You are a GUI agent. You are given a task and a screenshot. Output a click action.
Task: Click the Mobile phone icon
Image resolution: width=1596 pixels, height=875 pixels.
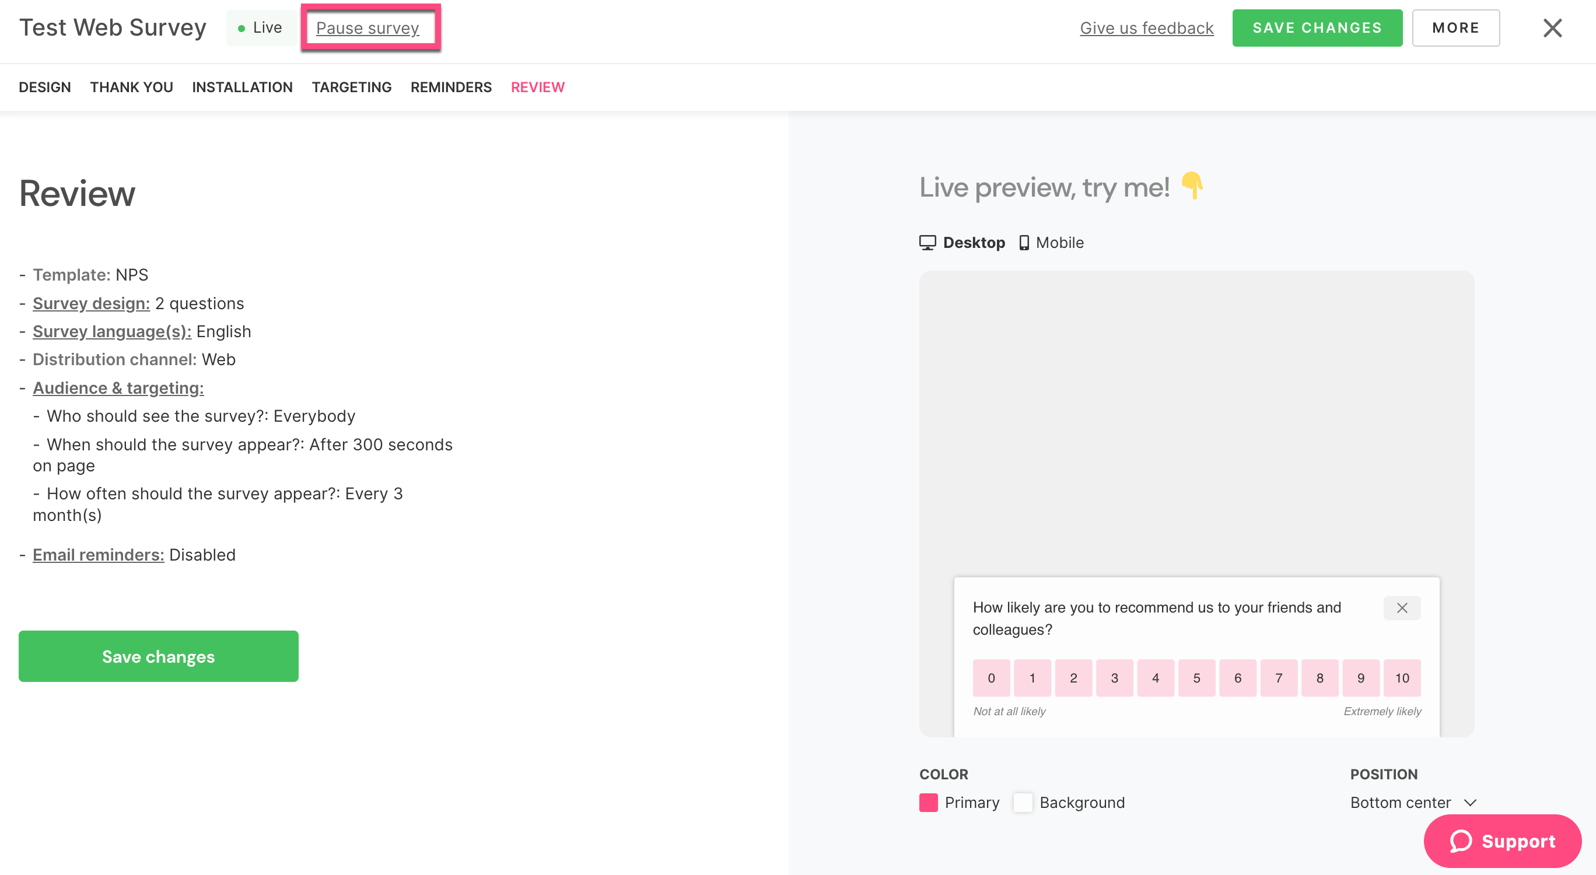pyautogui.click(x=1024, y=242)
